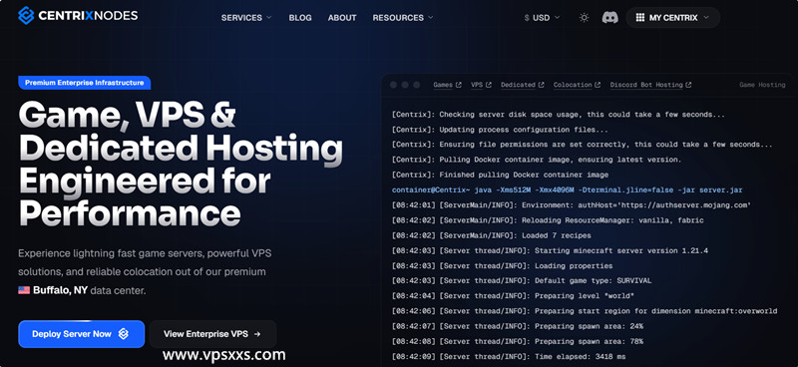Click 'Starting minecraft server version 1.21.4' line
The image size is (798, 367).
coord(550,251)
